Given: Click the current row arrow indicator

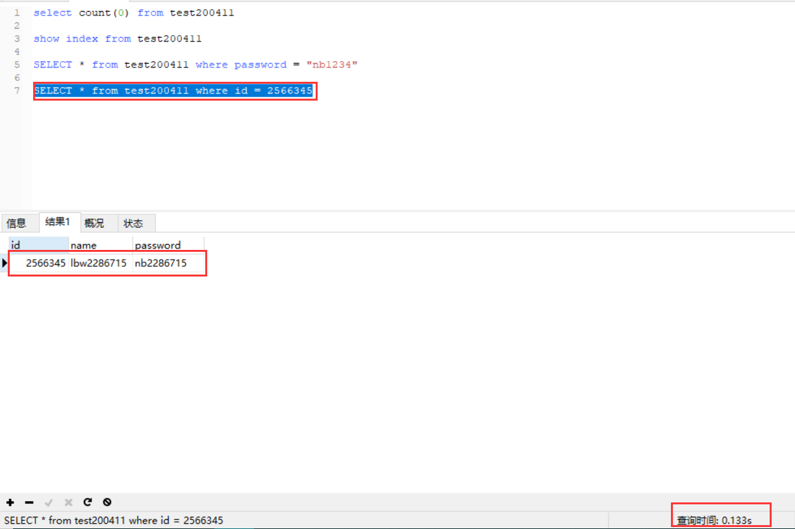Looking at the screenshot, I should 5,263.
